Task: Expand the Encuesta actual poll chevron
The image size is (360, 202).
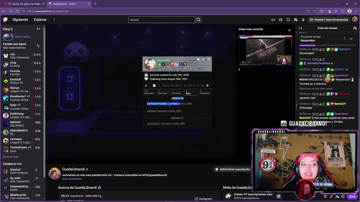Action: (x=351, y=38)
